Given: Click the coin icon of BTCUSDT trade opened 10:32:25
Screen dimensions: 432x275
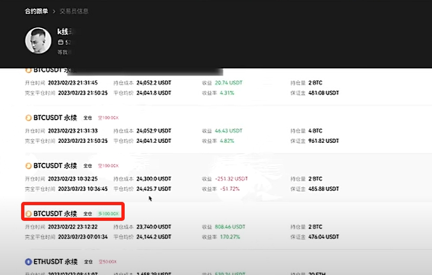Looking at the screenshot, I should (x=28, y=166).
